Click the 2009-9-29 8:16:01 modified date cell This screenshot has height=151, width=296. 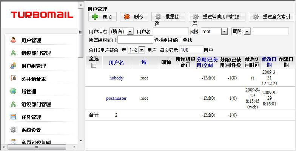pos(270,98)
